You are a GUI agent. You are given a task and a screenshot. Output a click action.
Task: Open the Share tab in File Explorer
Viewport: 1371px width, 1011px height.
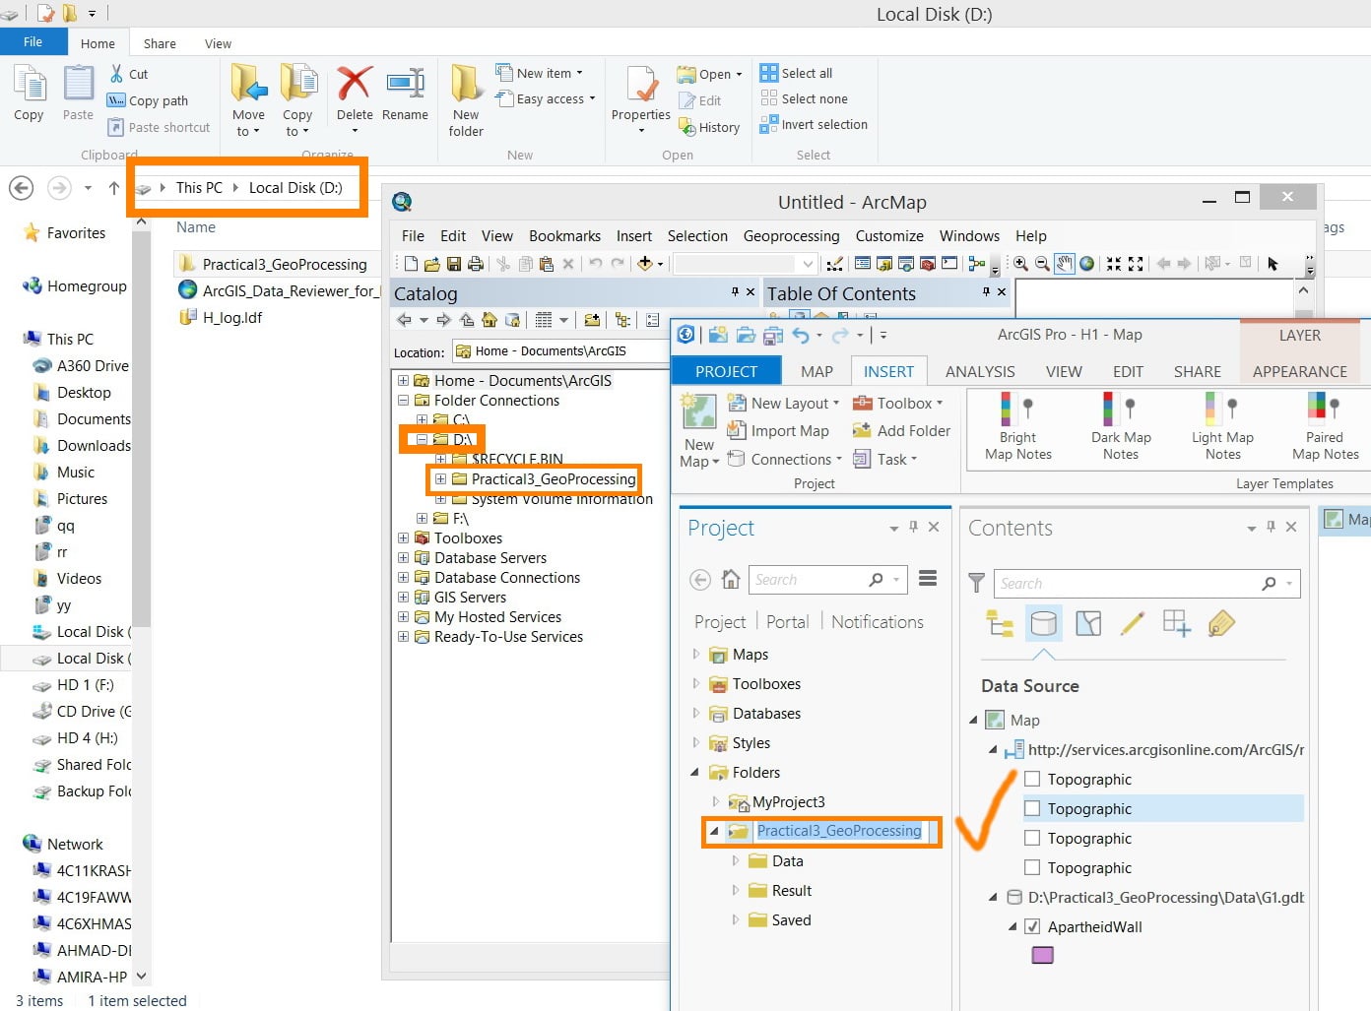160,43
